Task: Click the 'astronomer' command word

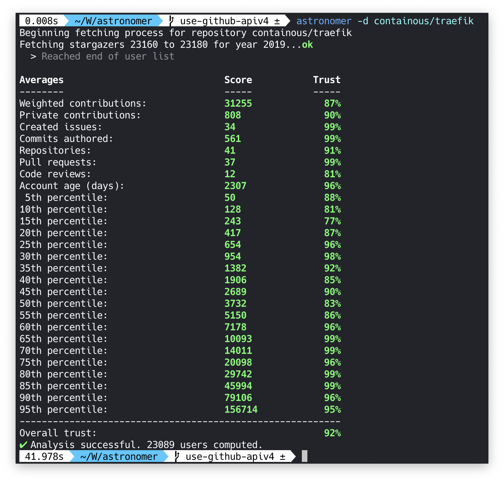Action: [324, 21]
